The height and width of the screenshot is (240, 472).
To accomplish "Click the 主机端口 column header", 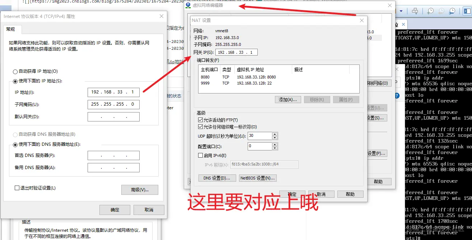I will (x=209, y=69).
